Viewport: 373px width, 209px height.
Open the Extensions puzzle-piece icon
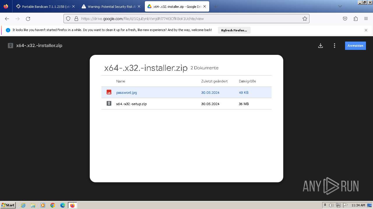tap(356, 19)
